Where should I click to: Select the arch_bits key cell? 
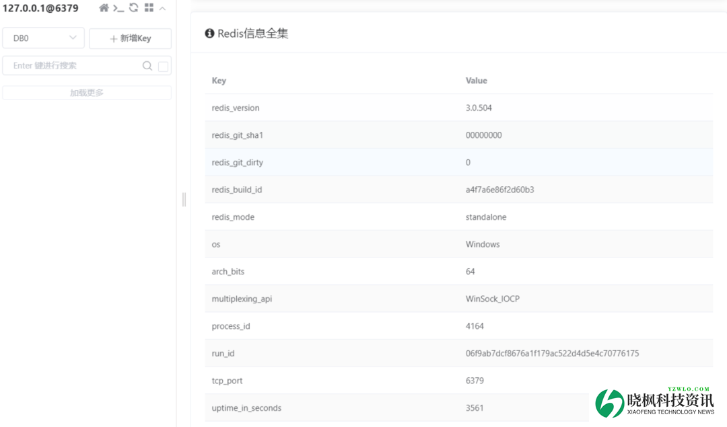[x=228, y=272]
